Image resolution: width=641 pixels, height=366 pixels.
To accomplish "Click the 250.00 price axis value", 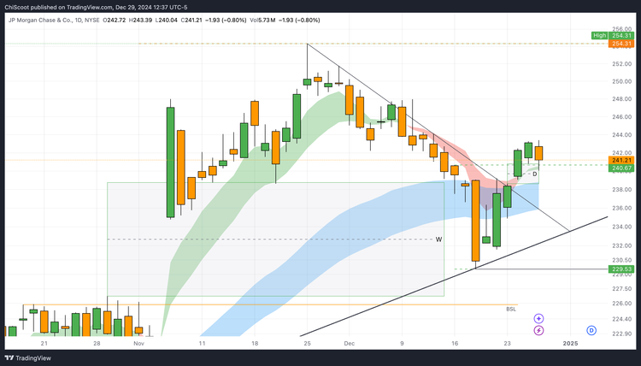I will 622,81.
